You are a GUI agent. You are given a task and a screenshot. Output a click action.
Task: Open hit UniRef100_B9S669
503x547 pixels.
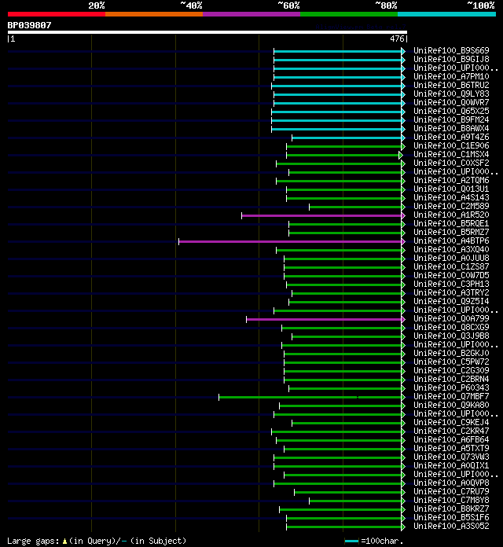point(451,50)
